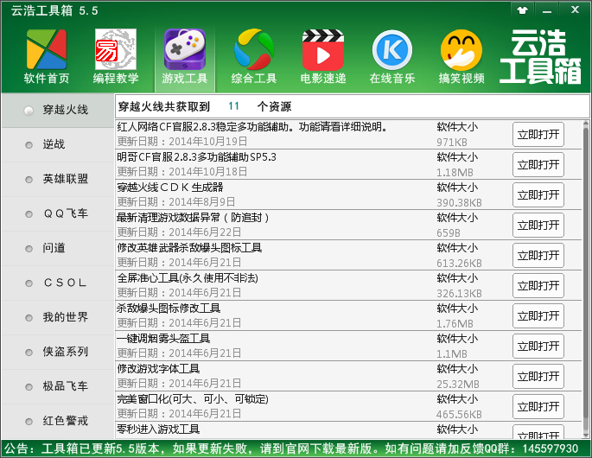
Task: Select the 极品飞车 game category
Action: (x=58, y=386)
